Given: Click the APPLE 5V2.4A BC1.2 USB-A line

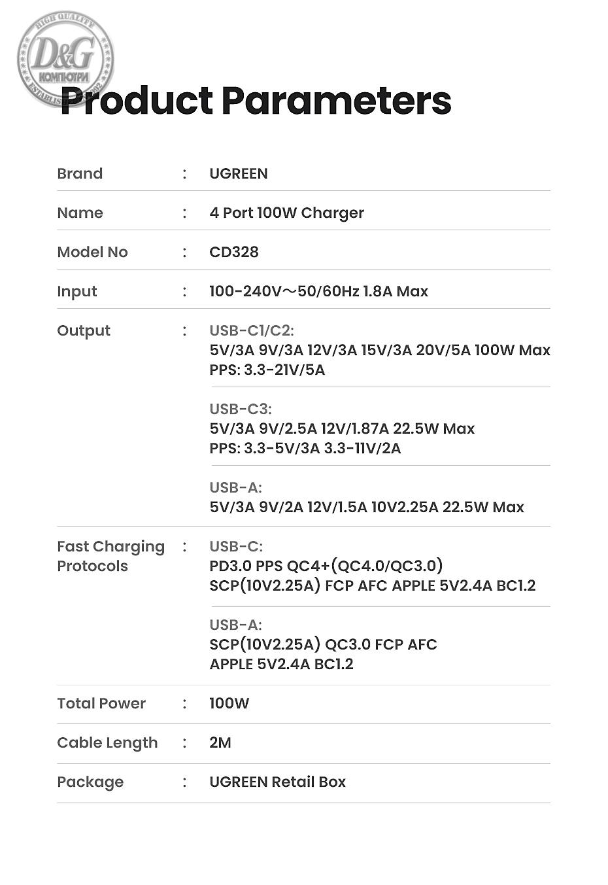Looking at the screenshot, I should pyautogui.click(x=281, y=665).
